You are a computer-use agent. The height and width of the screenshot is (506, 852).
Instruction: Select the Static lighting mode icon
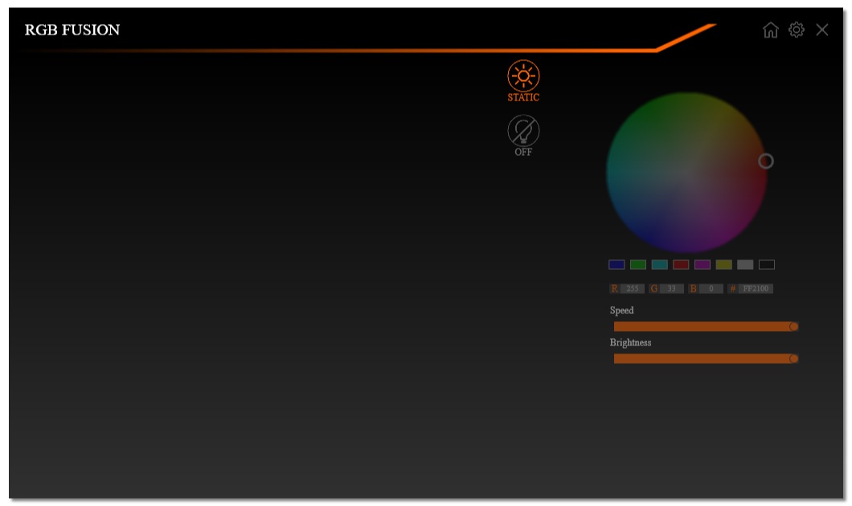coord(523,76)
